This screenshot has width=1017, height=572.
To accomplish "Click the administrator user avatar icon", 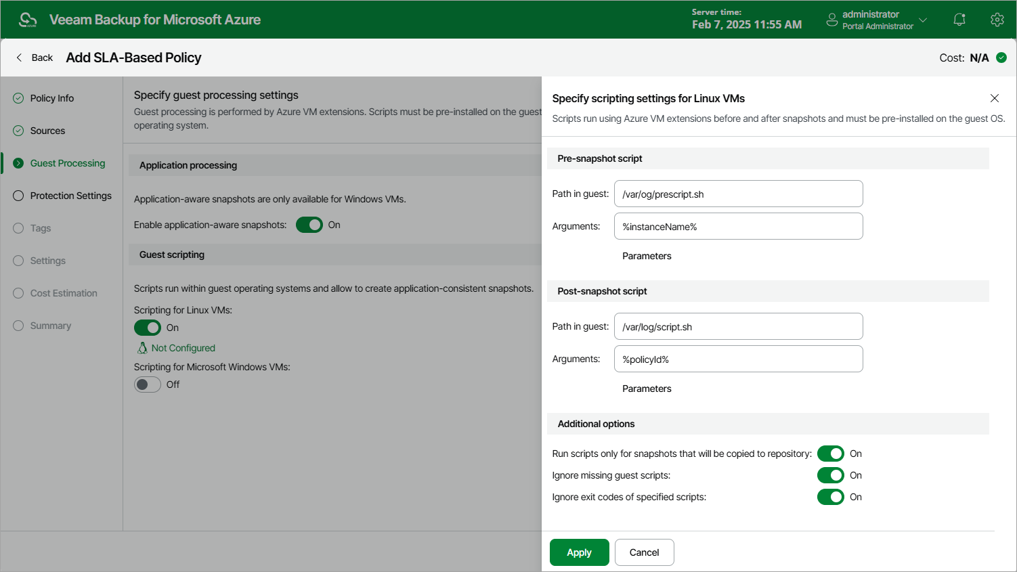I will tap(832, 20).
